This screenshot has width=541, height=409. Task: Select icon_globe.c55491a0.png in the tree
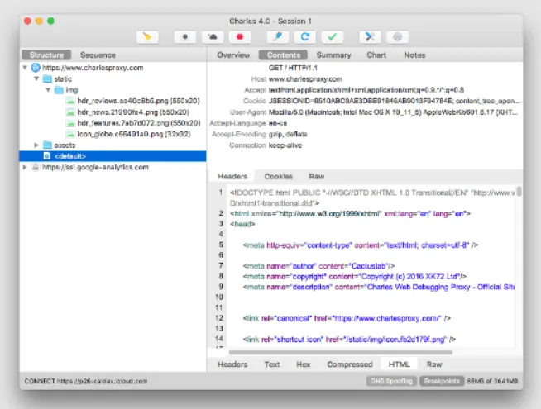tap(134, 134)
